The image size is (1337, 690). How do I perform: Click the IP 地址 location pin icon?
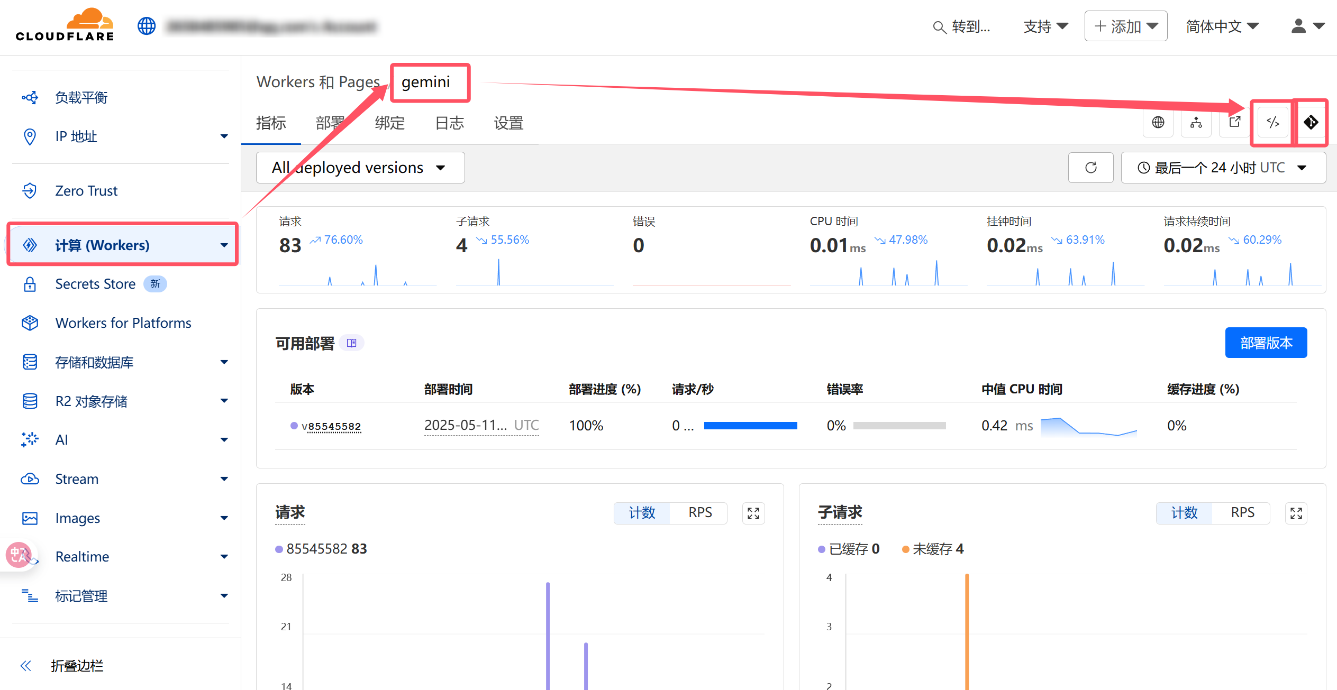30,136
